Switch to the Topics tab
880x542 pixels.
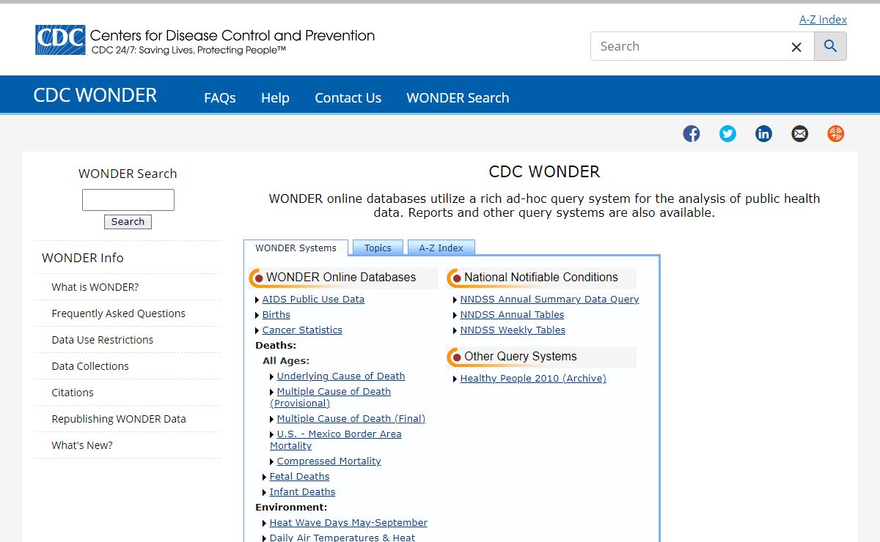378,248
